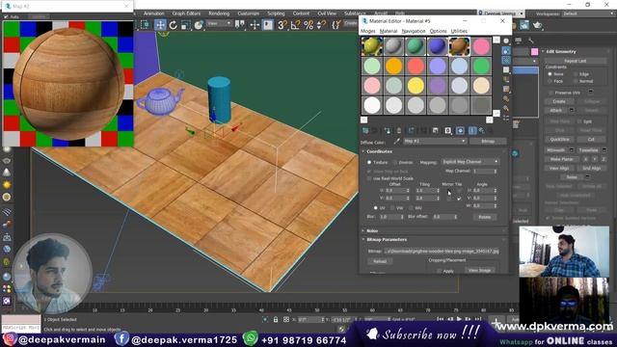
Task: Select the Rotate tool in main toolbar
Action: [174, 25]
